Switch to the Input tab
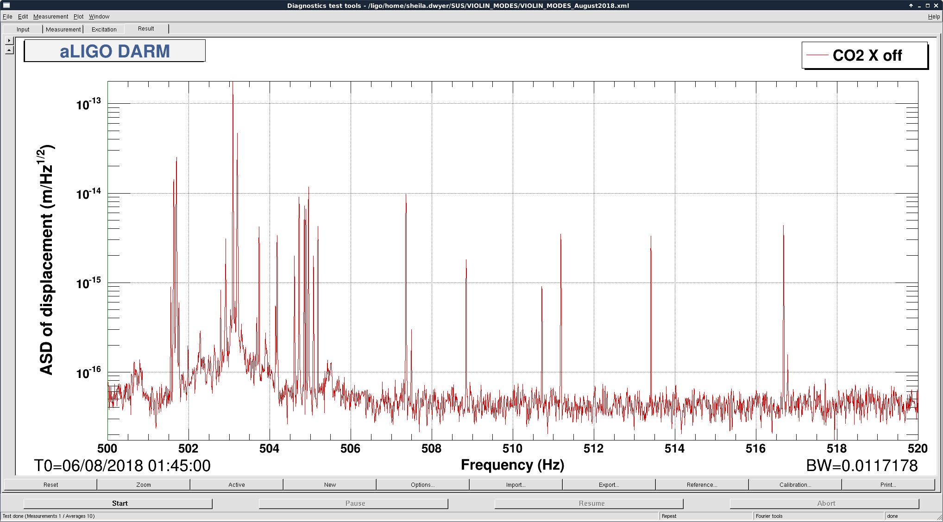 (23, 30)
